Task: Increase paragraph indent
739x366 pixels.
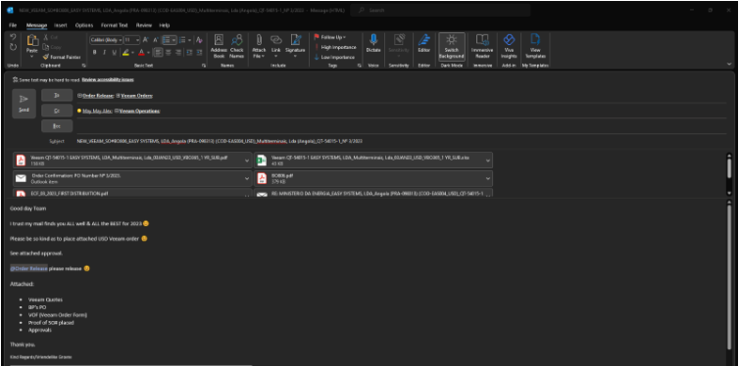Action: pyautogui.click(x=199, y=52)
